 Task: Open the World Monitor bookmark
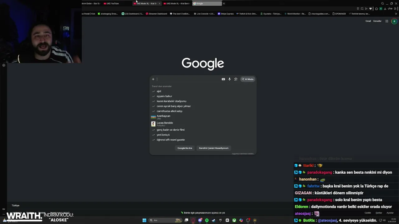tap(295, 14)
